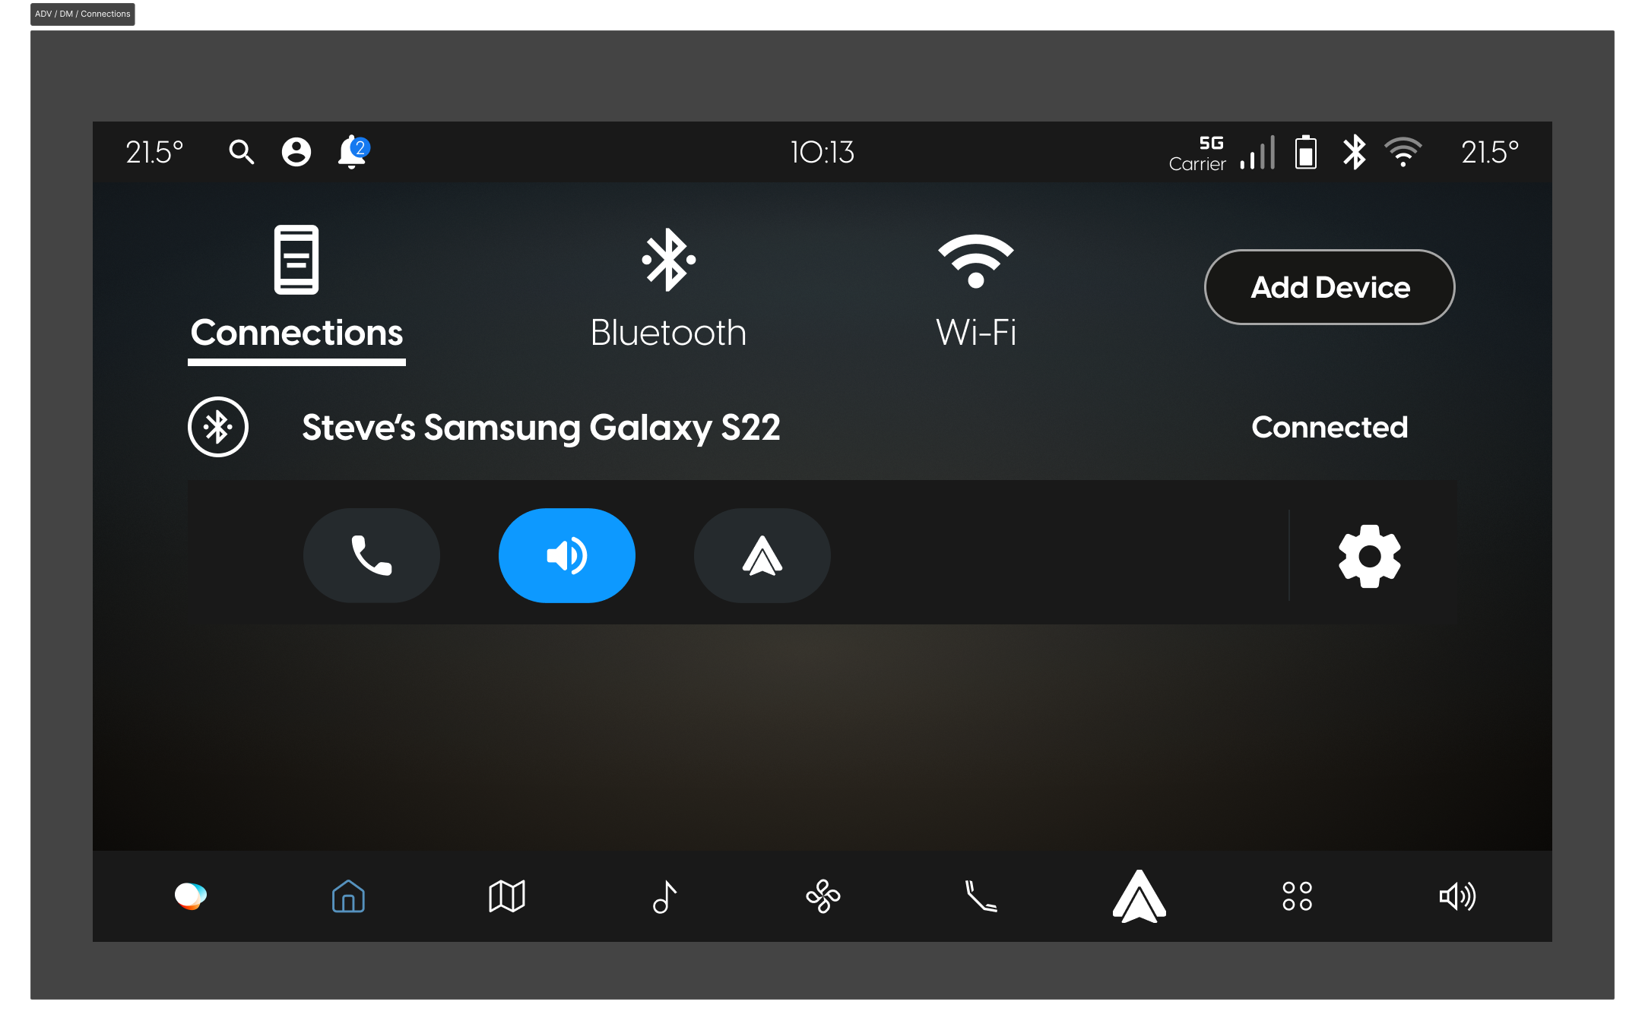This screenshot has height=1030, width=1645.
Task: Open the music note media icon
Action: (x=664, y=896)
